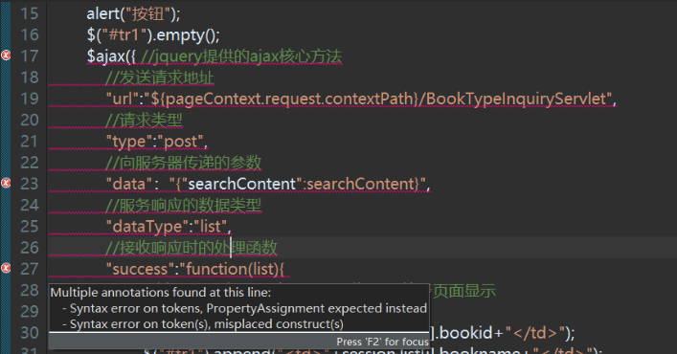Click line number 24 in the gutter
Screen dimensions: 677x354
click(30, 206)
